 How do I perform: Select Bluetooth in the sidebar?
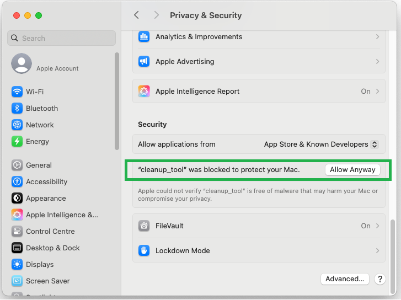42,108
